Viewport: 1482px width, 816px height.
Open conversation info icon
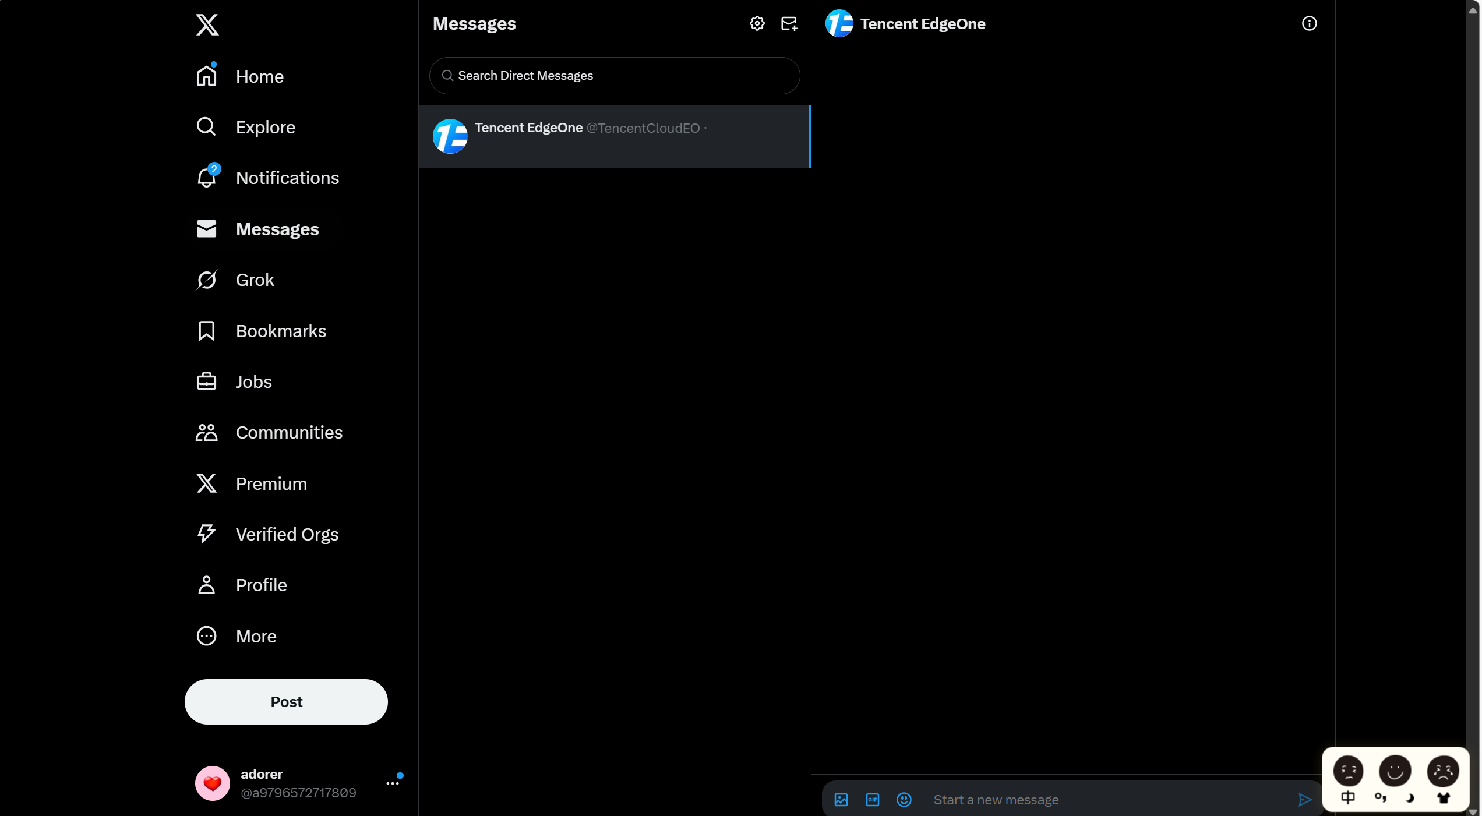pyautogui.click(x=1309, y=23)
